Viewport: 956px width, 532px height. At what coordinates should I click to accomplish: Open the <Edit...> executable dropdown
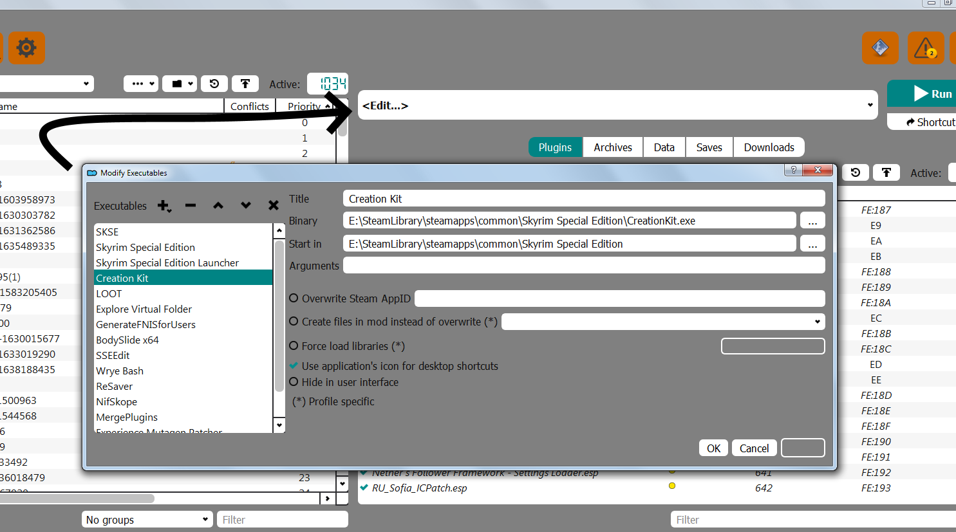(x=618, y=105)
